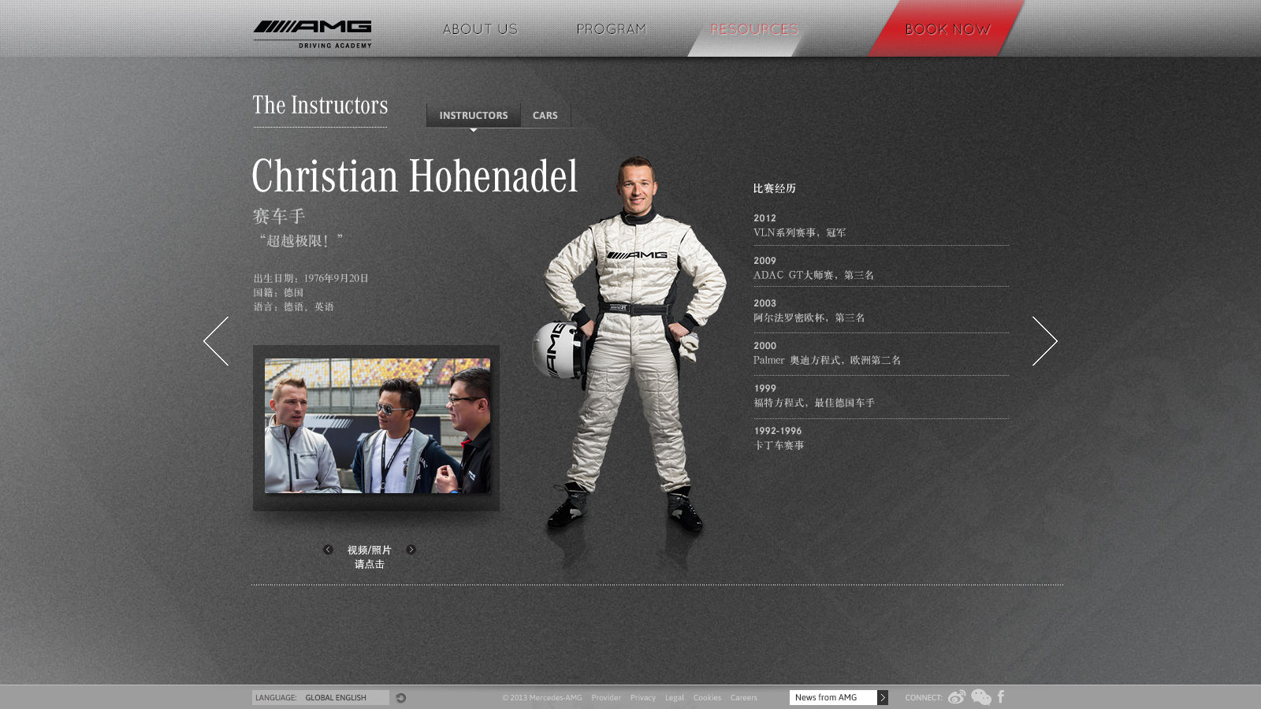Open the Careers footer link
This screenshot has width=1261, height=709.
coord(743,698)
